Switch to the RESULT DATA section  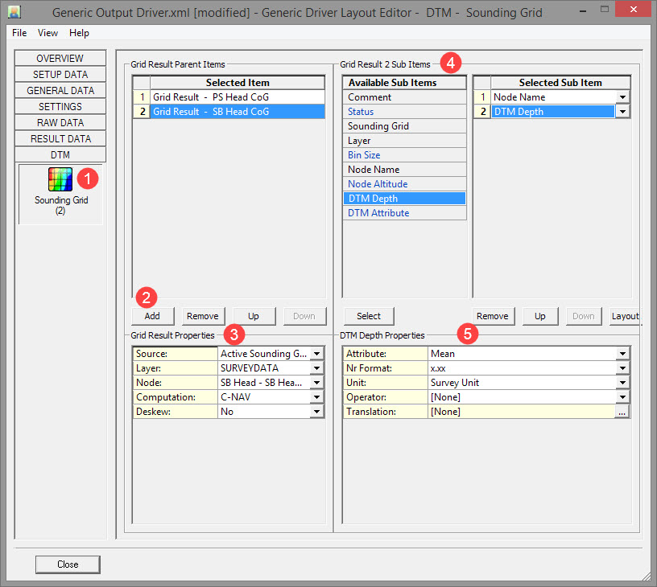coord(60,139)
